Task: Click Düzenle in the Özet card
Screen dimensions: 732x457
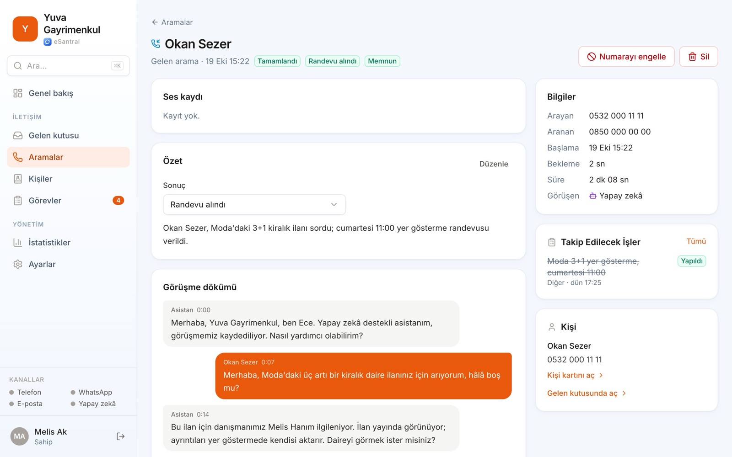Action: (x=494, y=164)
